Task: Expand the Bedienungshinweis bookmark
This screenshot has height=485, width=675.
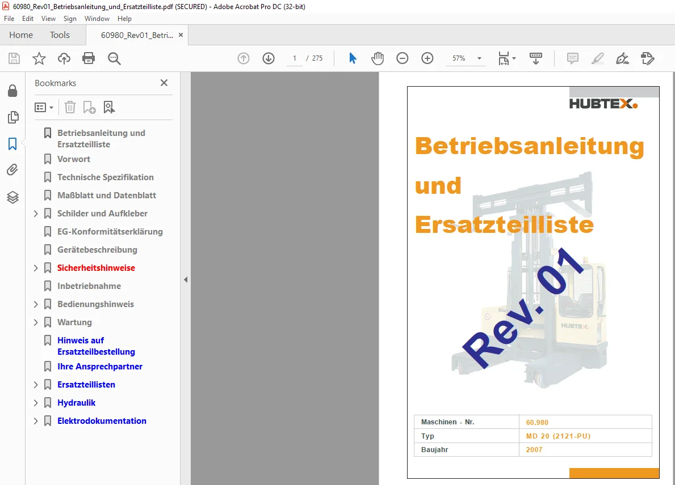Action: [x=36, y=304]
